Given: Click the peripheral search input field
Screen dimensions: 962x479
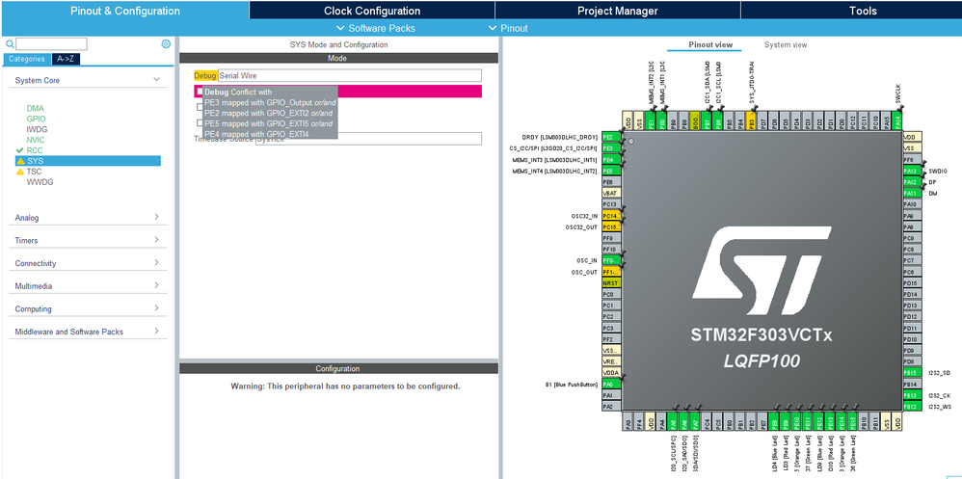Looking at the screenshot, I should pyautogui.click(x=51, y=44).
